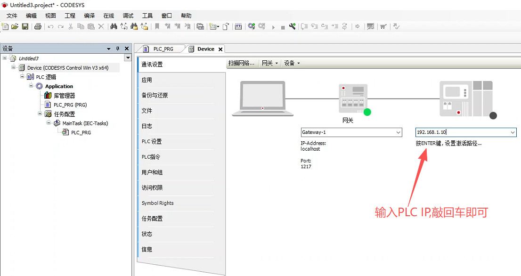
Task: Click the wrench Build icon
Action: tap(292, 26)
